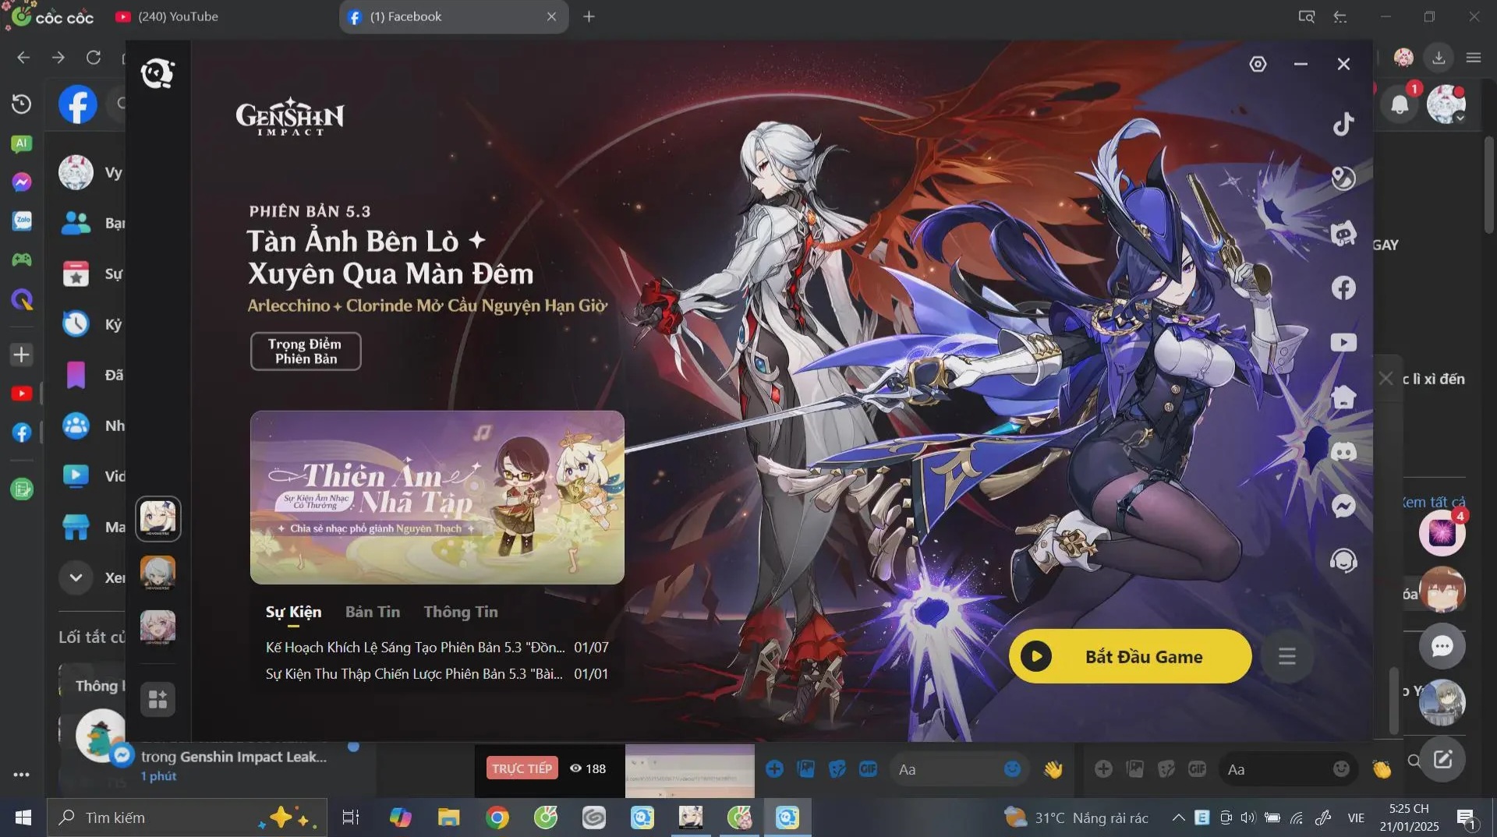Open the game controller icon in browser sidebar
Viewport: 1497px width, 837px height.
22,260
